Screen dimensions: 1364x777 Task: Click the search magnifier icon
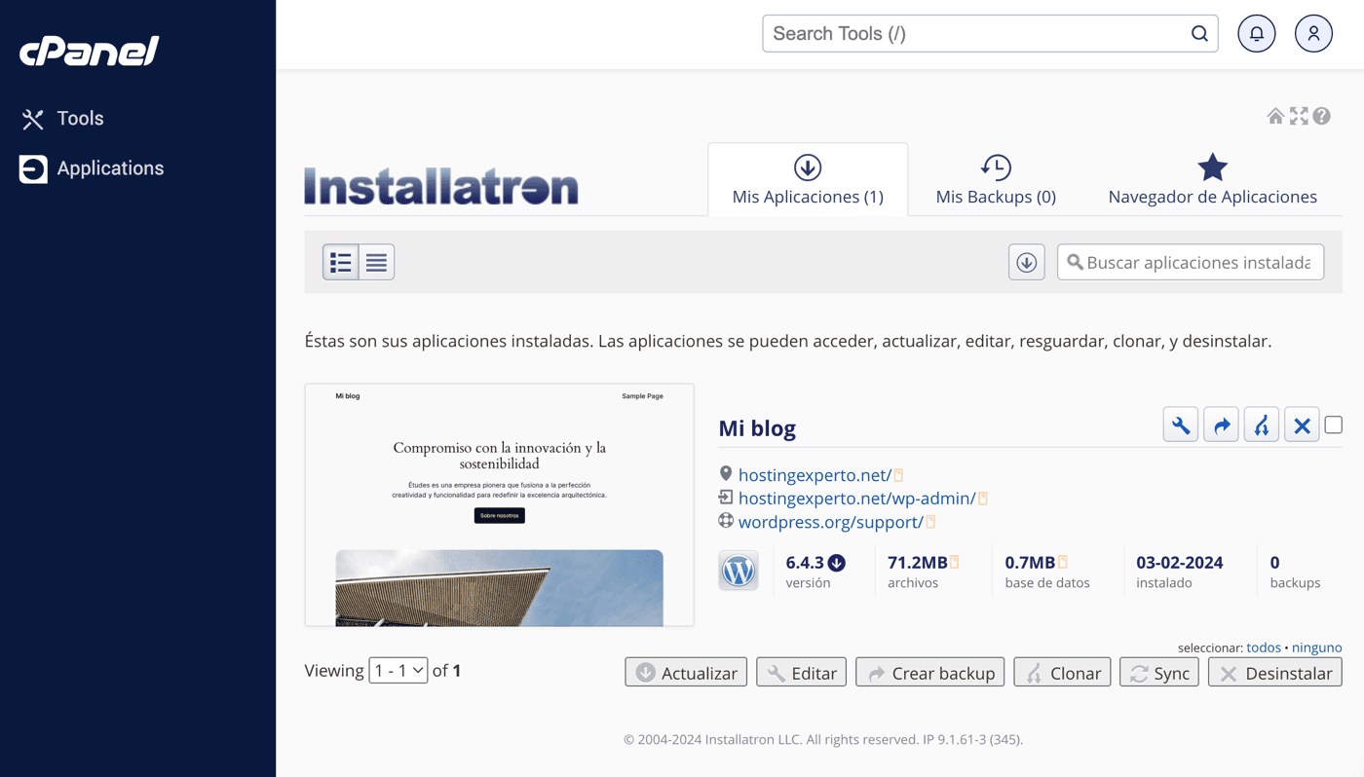point(1199,34)
